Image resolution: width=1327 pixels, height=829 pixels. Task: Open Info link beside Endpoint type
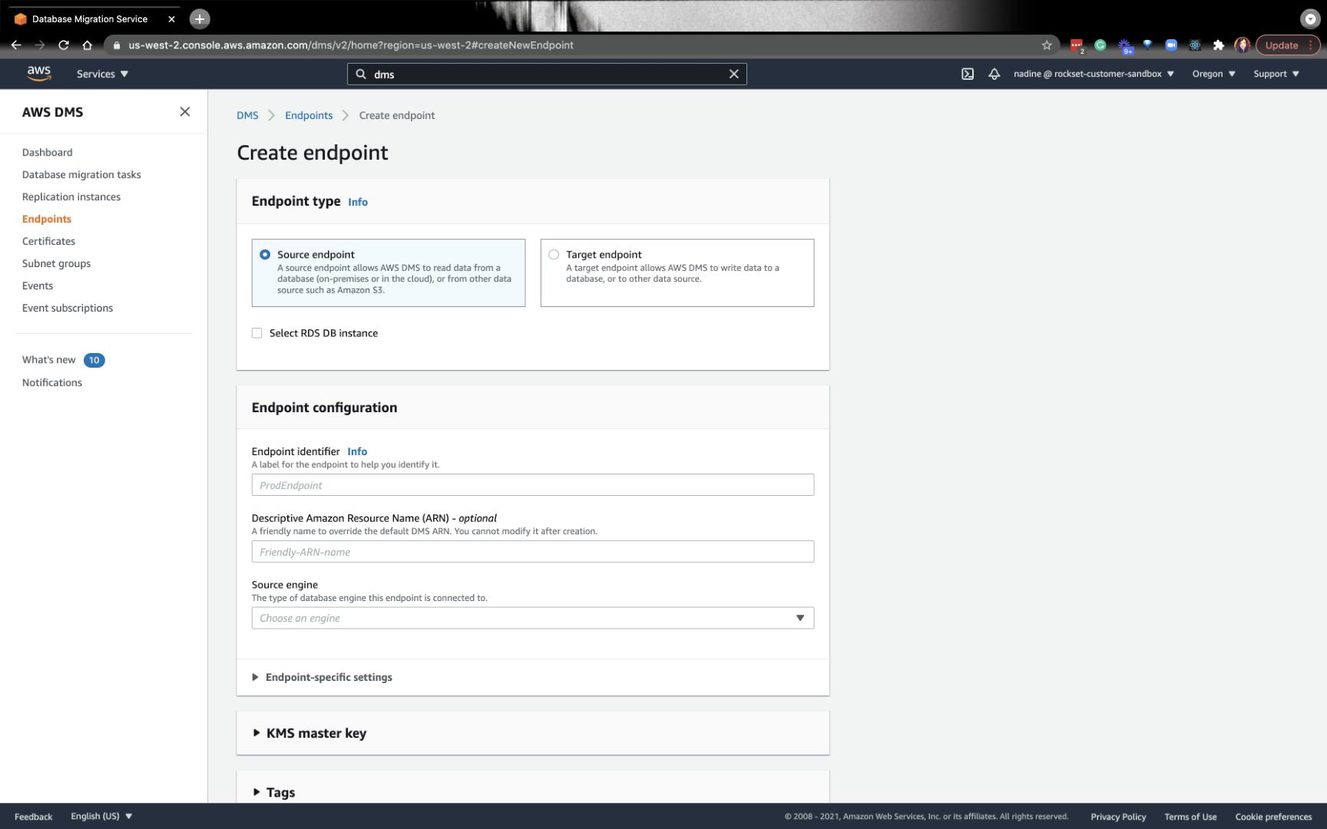[x=358, y=202]
